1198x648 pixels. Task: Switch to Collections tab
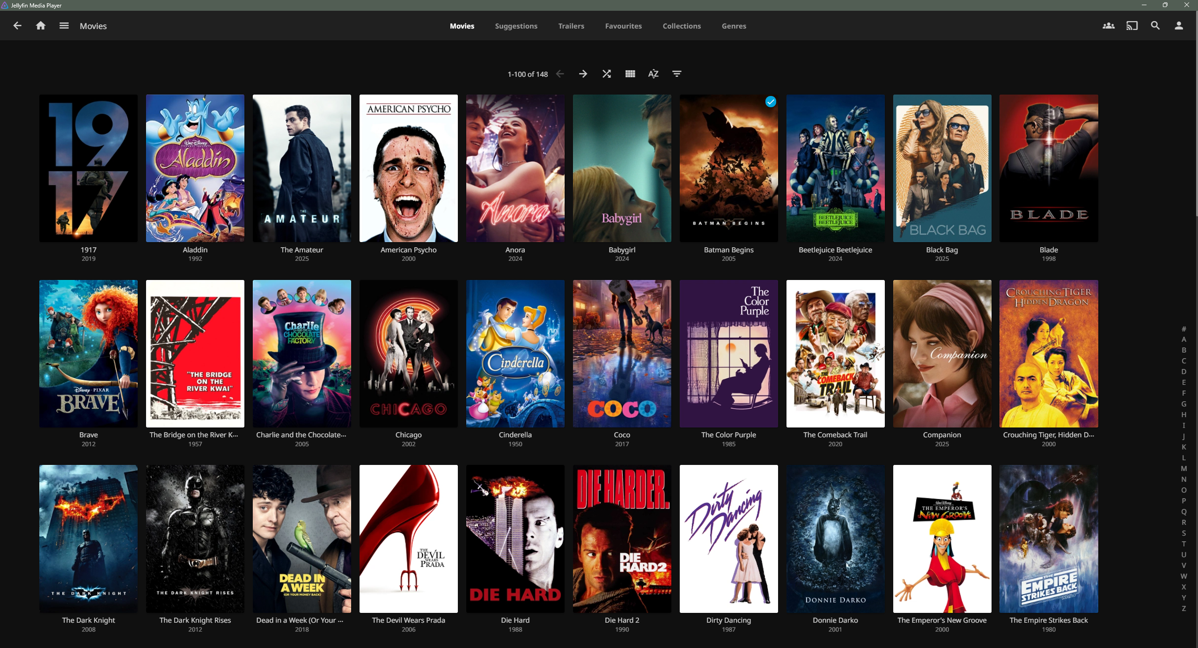point(682,26)
